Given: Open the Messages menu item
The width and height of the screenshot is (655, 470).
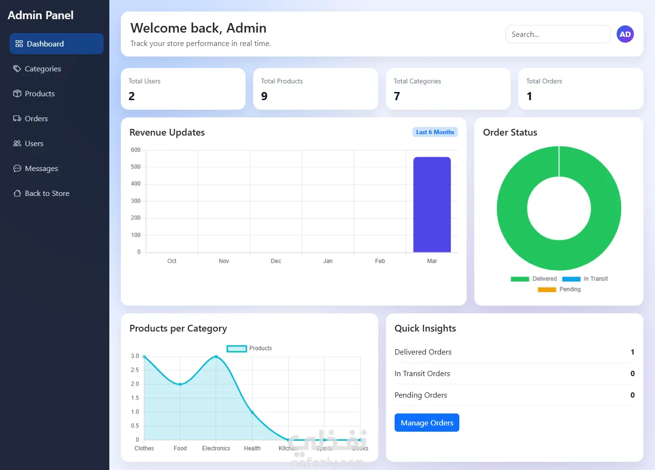Looking at the screenshot, I should pyautogui.click(x=57, y=168).
